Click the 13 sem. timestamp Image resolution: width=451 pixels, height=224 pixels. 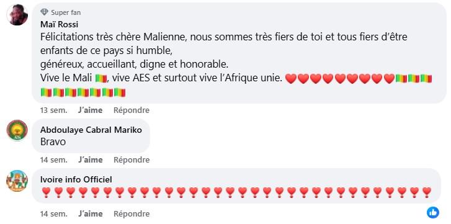(x=54, y=110)
